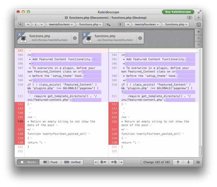Screen dimensions: 217x187
Task: Open functions.php dropdown in path A
Action: click(x=90, y=25)
